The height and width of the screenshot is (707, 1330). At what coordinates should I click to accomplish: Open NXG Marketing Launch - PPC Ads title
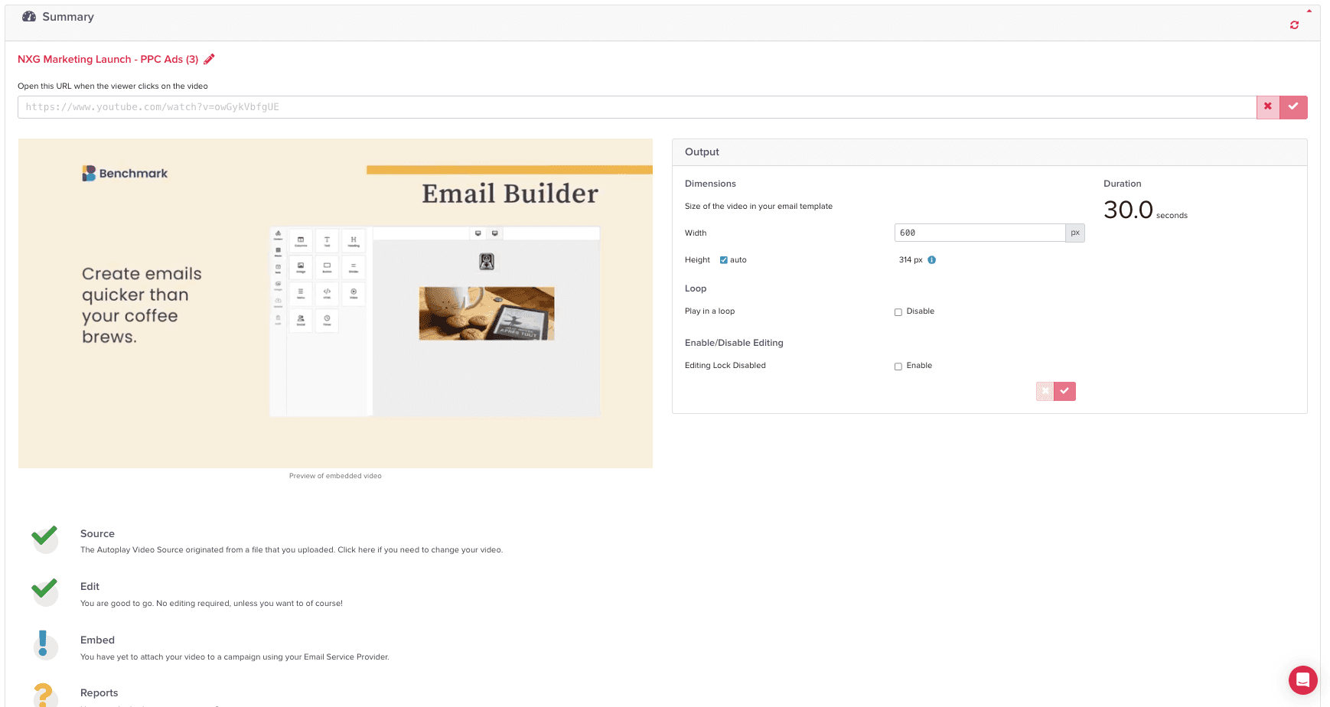(108, 59)
